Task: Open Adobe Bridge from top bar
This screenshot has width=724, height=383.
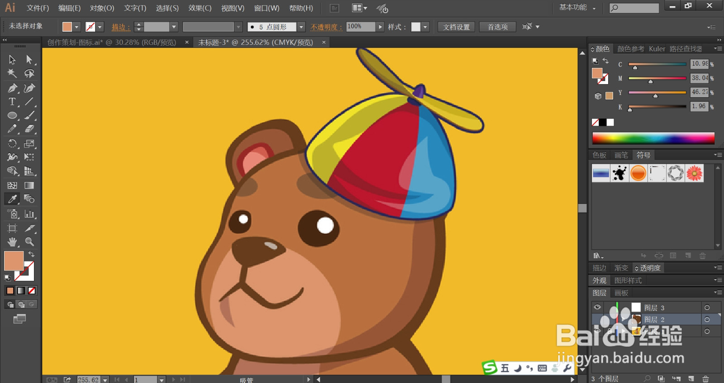Action: point(334,8)
